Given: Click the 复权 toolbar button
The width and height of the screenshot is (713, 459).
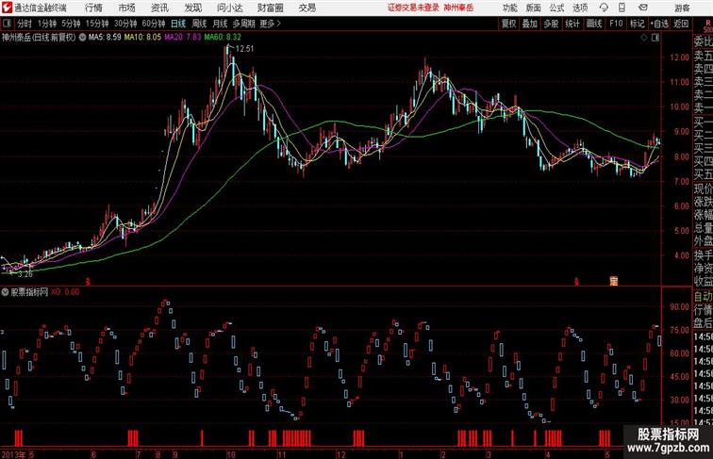Looking at the screenshot, I should 508,24.
